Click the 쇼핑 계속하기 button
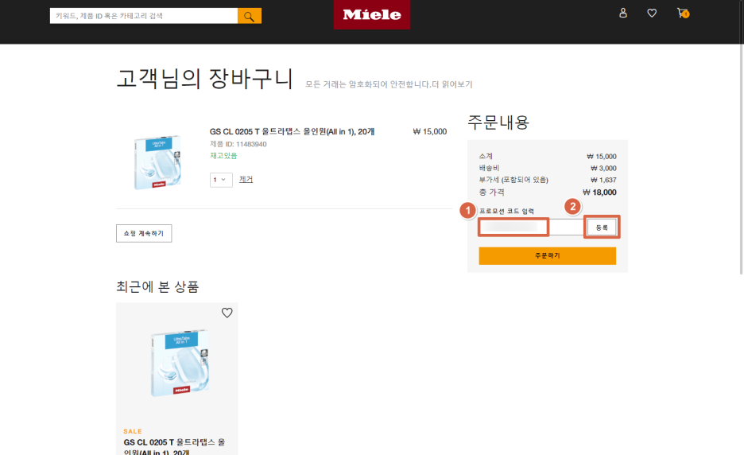Screen dimensions: 744x455 (144, 233)
